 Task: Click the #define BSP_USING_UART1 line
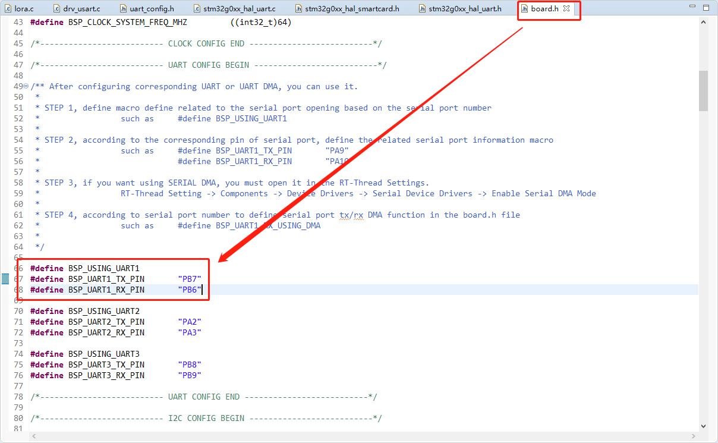85,268
